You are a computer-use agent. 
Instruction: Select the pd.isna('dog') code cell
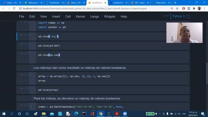pos(103,36)
